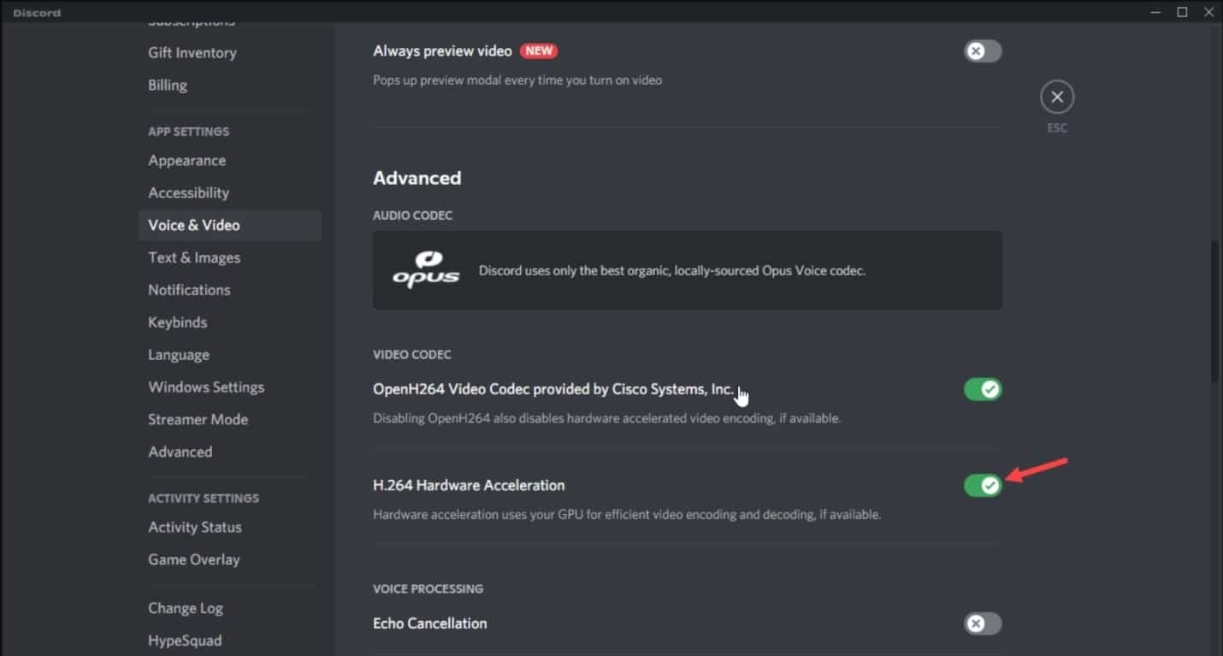The width and height of the screenshot is (1223, 656).
Task: Maximize the Discord window
Action: 1182,12
